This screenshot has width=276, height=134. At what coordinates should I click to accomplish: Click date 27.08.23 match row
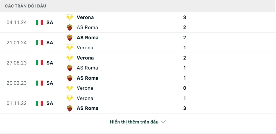pyautogui.click(x=17, y=63)
